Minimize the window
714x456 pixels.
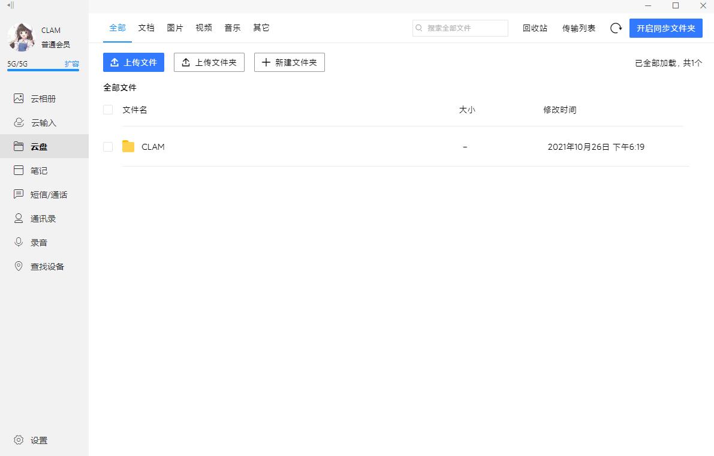[648, 6]
